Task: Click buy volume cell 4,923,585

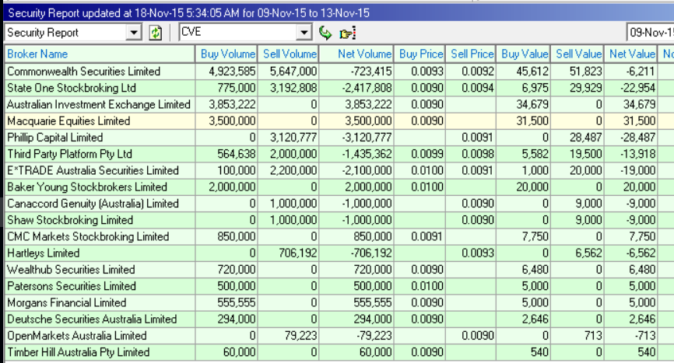Action: coord(226,72)
